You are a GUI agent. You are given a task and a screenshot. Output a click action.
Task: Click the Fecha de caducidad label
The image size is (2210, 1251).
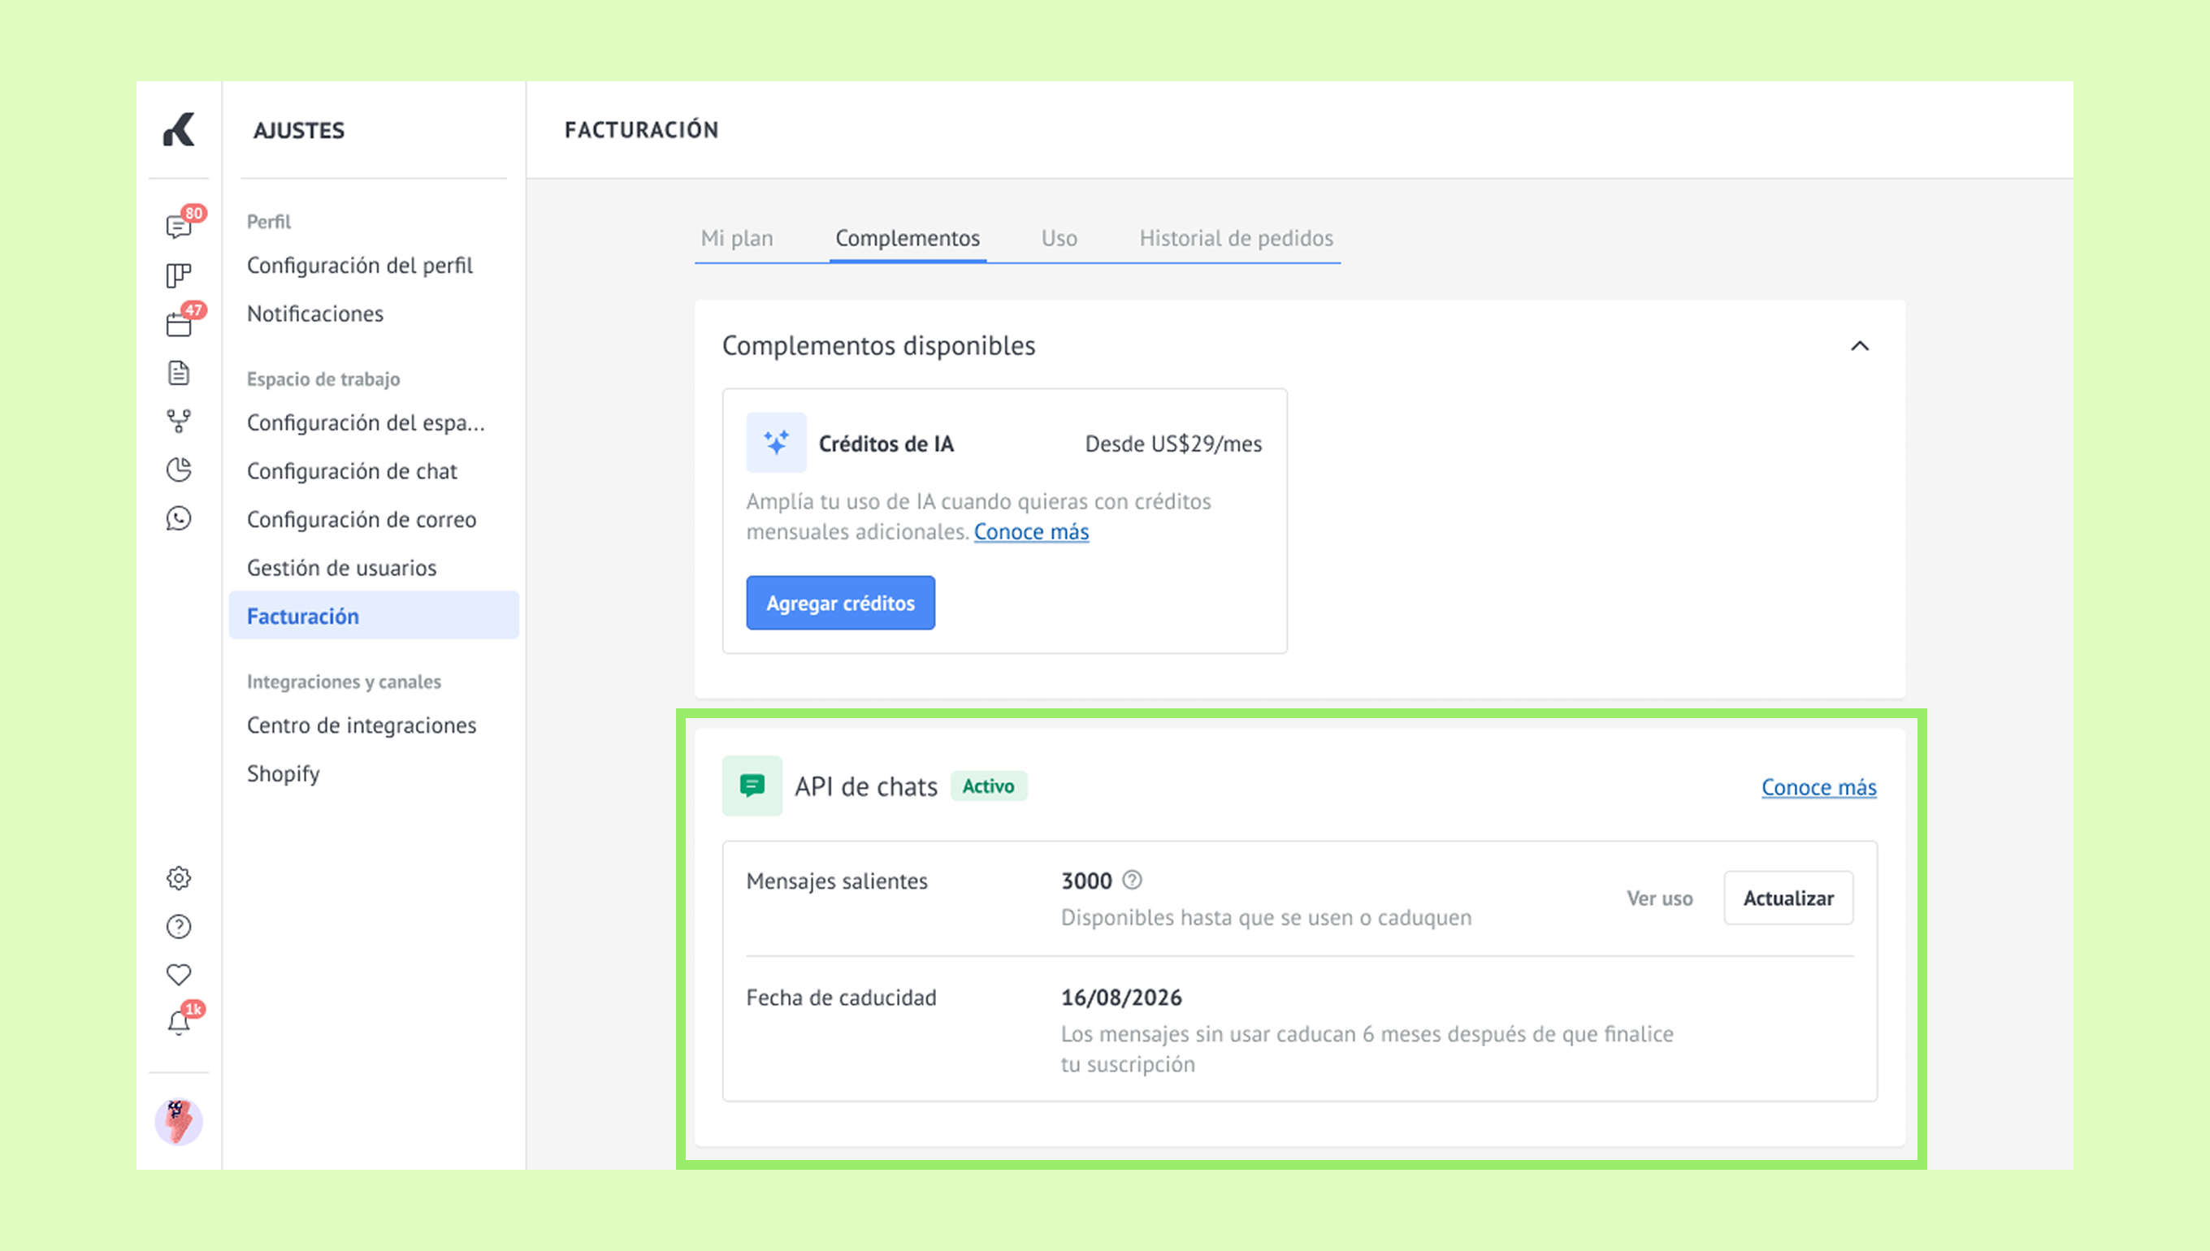(x=840, y=998)
